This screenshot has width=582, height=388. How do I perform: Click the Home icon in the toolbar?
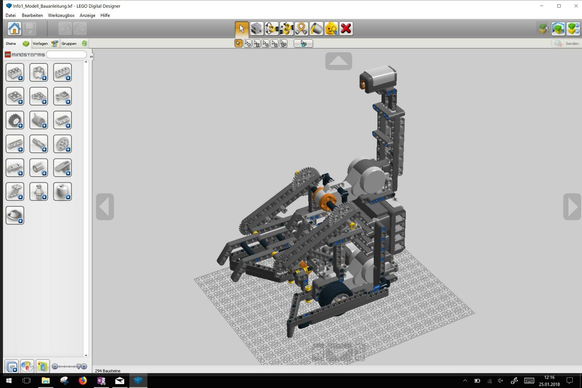pos(15,29)
